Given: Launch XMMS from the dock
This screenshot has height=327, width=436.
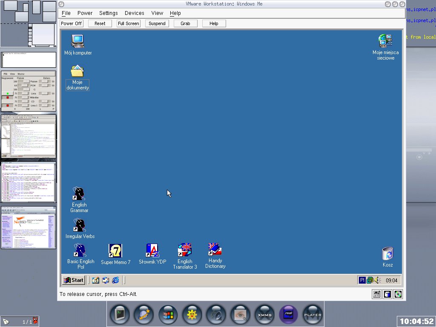Looking at the screenshot, I should [x=264, y=315].
